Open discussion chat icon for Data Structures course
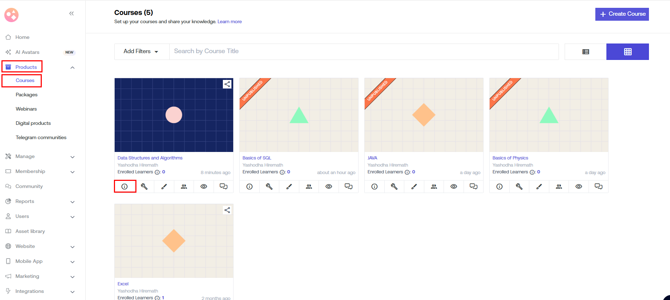This screenshot has height=300, width=670. pos(224,187)
